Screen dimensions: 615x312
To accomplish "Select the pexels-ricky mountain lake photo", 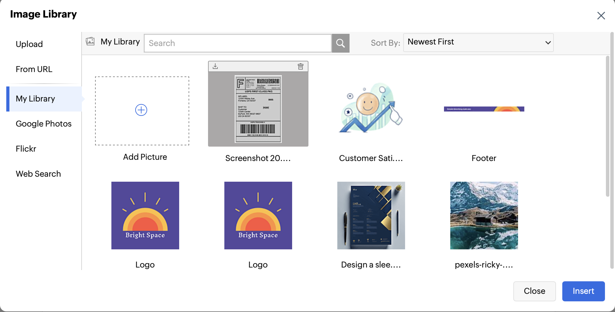I will pos(484,216).
